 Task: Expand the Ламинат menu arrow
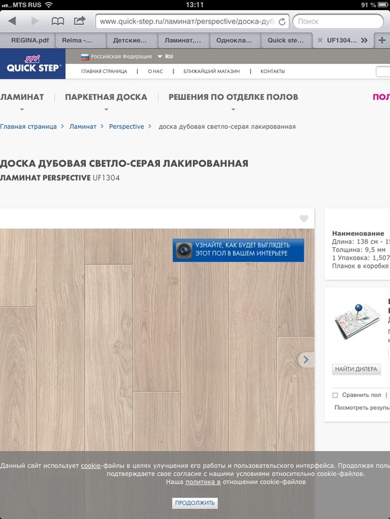point(22,109)
